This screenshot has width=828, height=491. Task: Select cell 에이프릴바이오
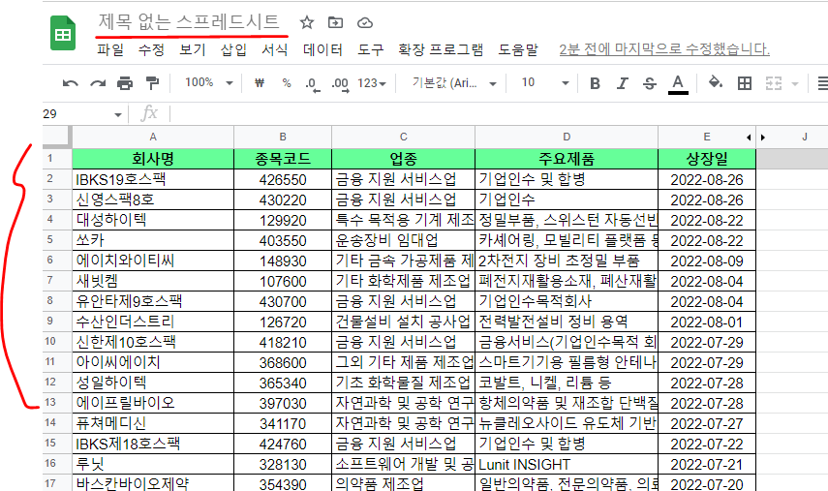153,403
